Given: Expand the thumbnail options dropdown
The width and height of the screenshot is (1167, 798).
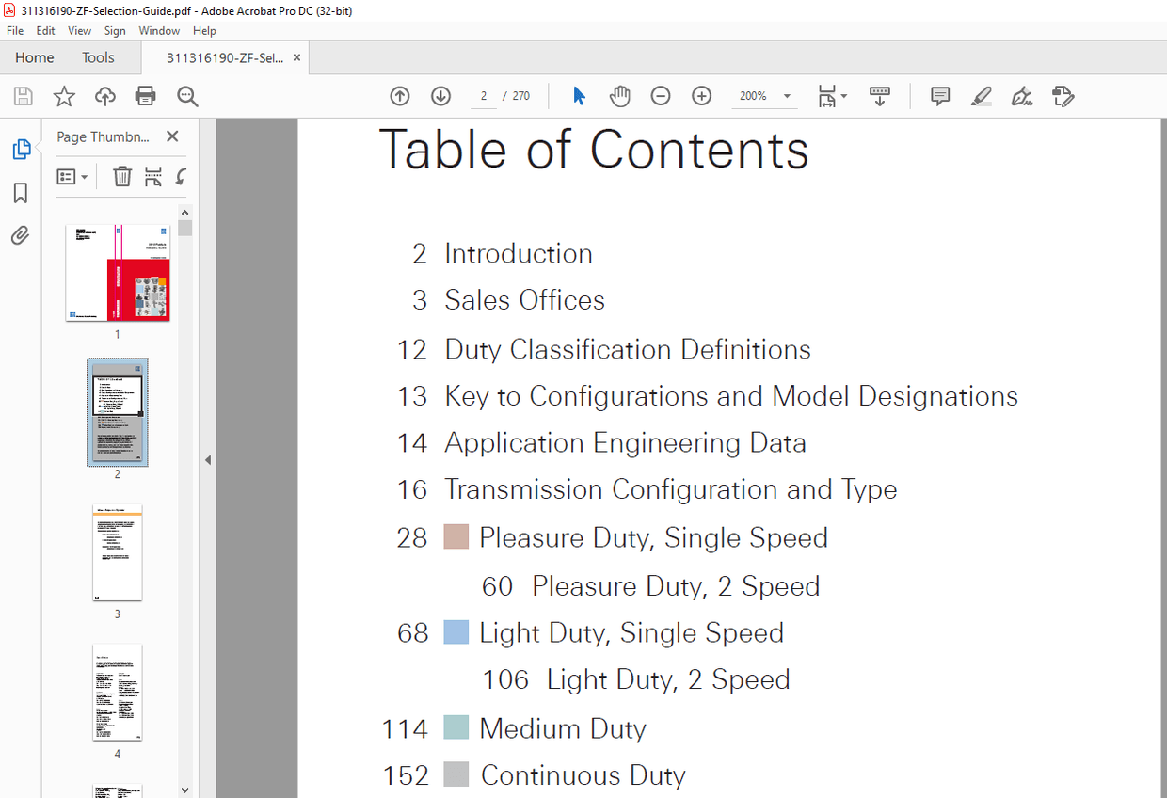Looking at the screenshot, I should [86, 176].
